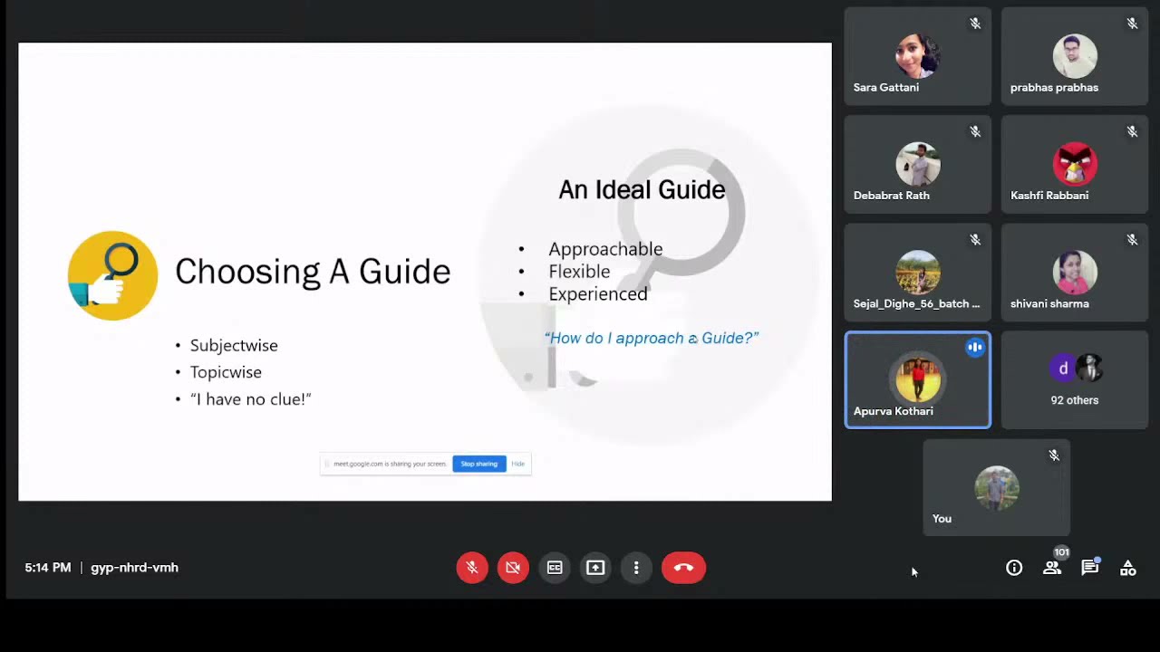Leave the call with red hang-up button
Viewport: 1160px width, 652px height.
[x=683, y=568]
